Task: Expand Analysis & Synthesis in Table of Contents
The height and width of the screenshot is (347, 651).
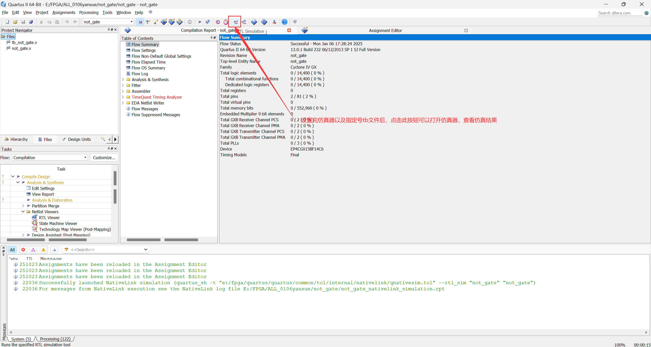Action: (123, 80)
